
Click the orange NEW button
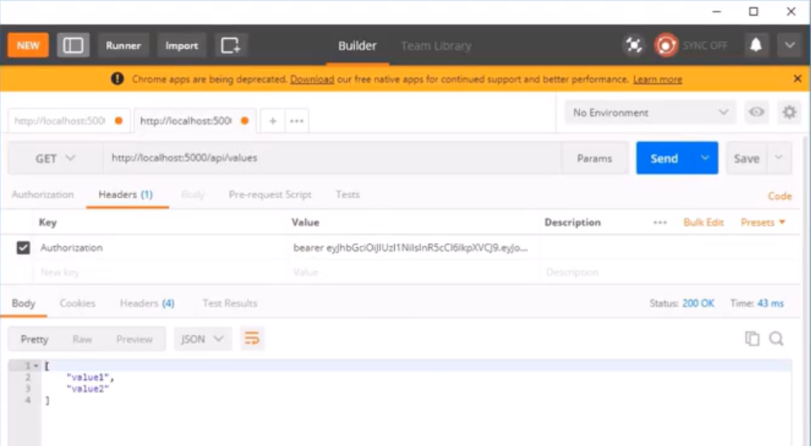[x=28, y=46]
